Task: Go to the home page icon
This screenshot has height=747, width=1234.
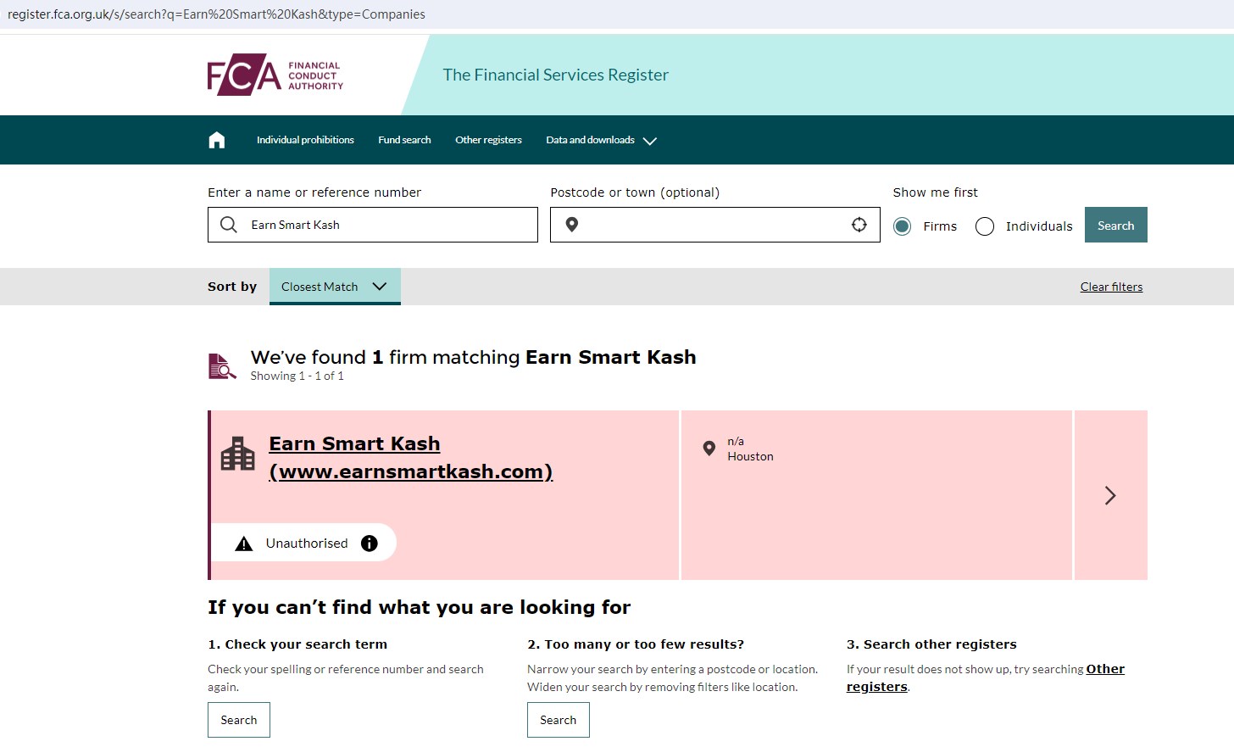Action: coord(217,140)
